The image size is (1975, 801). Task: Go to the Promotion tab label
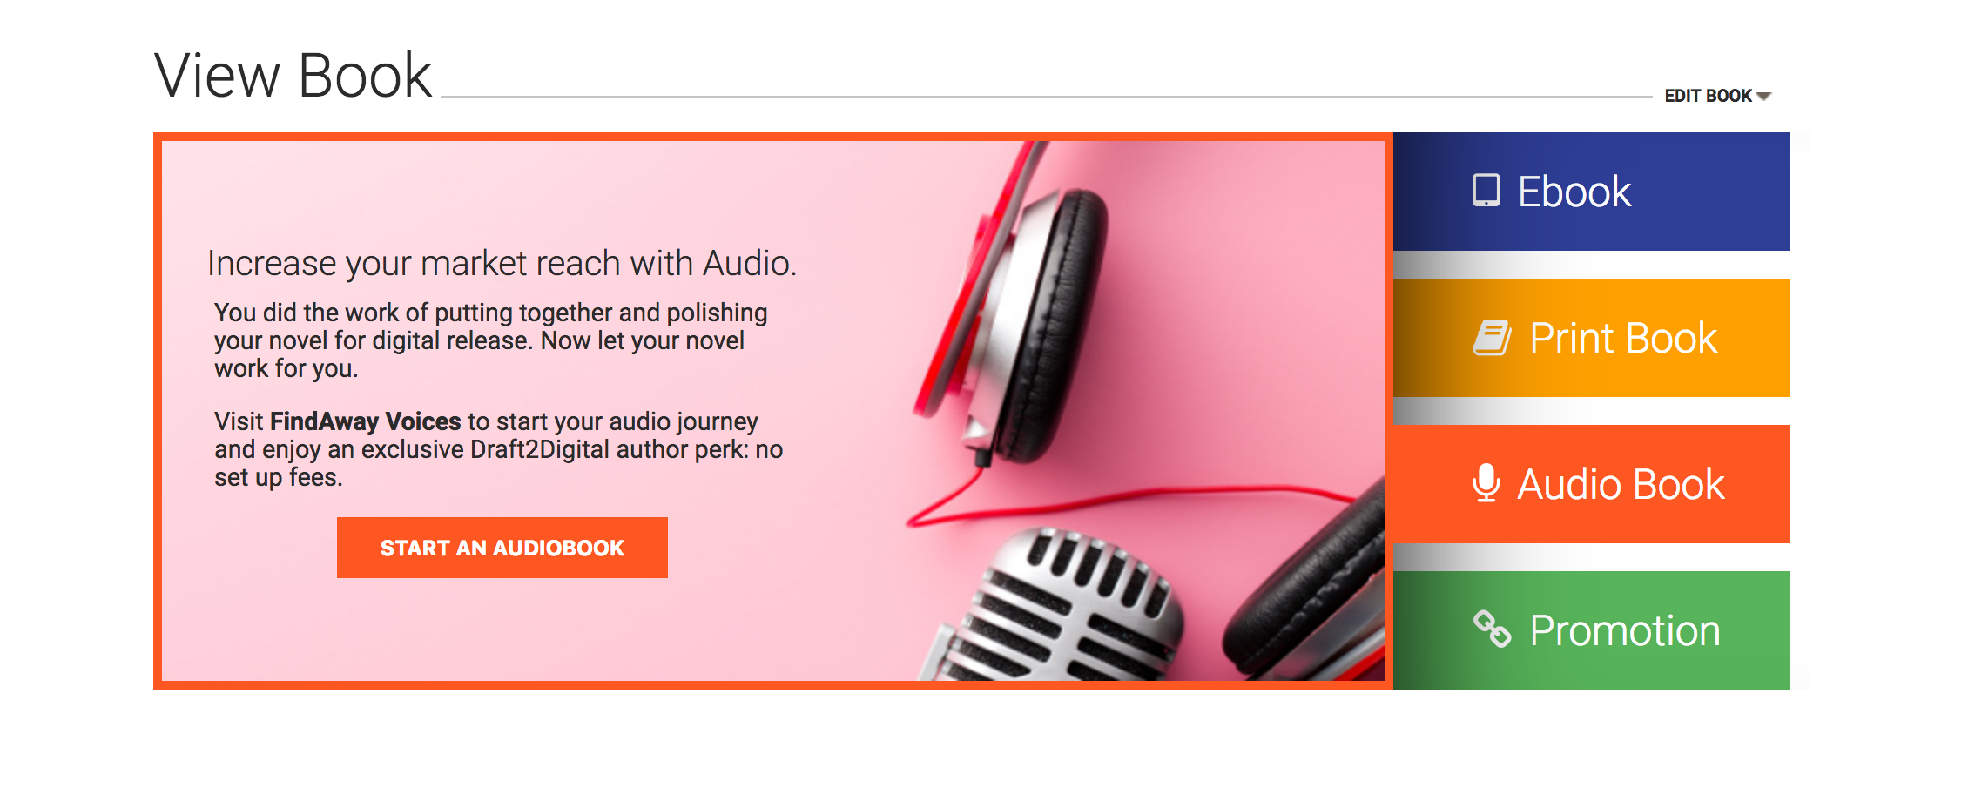1625,630
